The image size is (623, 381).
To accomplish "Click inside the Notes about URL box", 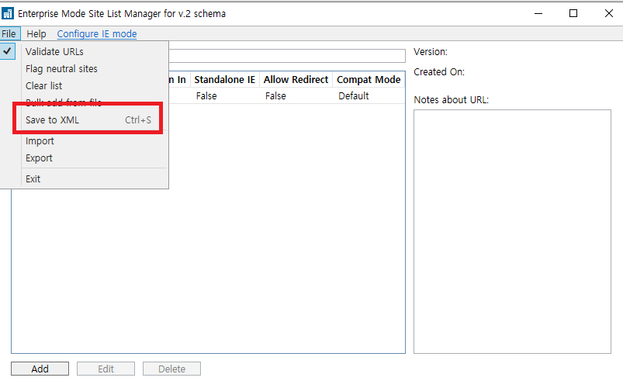I will (x=512, y=231).
